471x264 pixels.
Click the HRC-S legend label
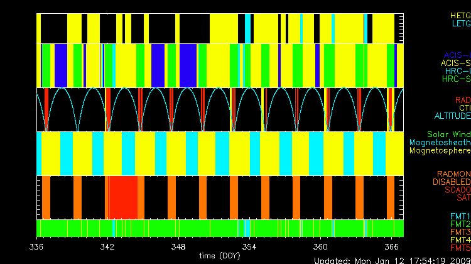pyautogui.click(x=456, y=79)
